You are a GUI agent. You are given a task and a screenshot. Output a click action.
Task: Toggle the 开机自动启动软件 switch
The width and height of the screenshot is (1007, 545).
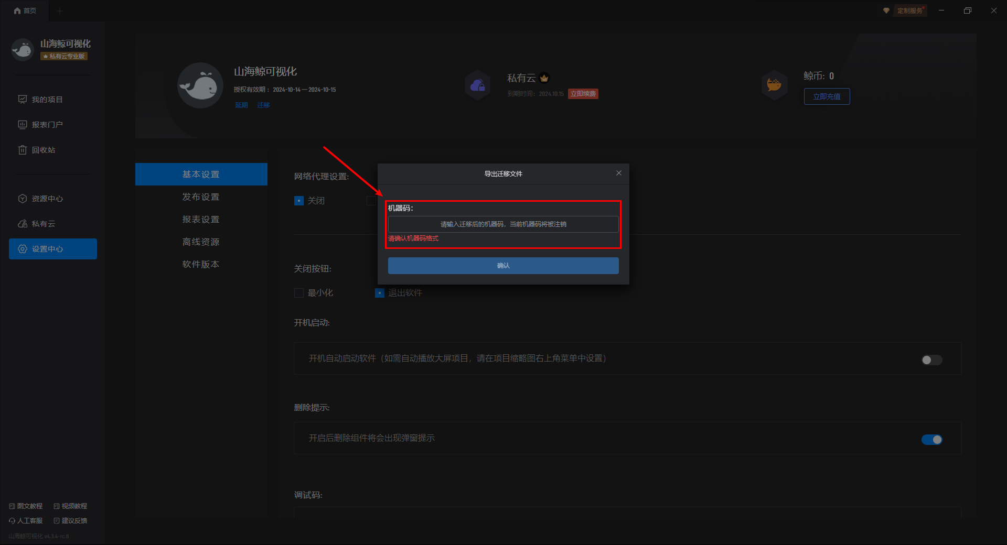click(x=931, y=360)
